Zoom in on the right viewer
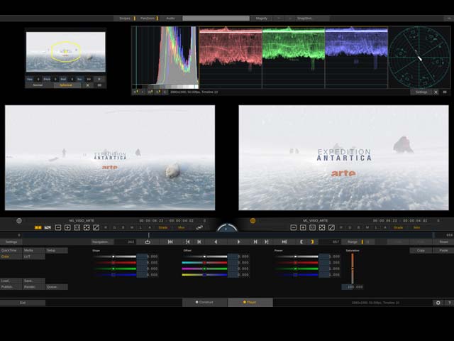 [x=303, y=228]
